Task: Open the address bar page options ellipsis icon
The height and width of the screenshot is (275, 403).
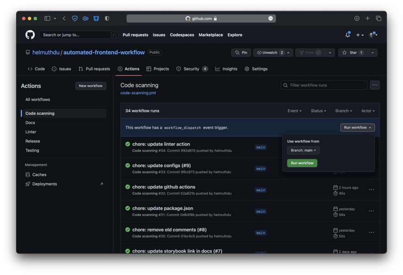Action: coord(270,18)
